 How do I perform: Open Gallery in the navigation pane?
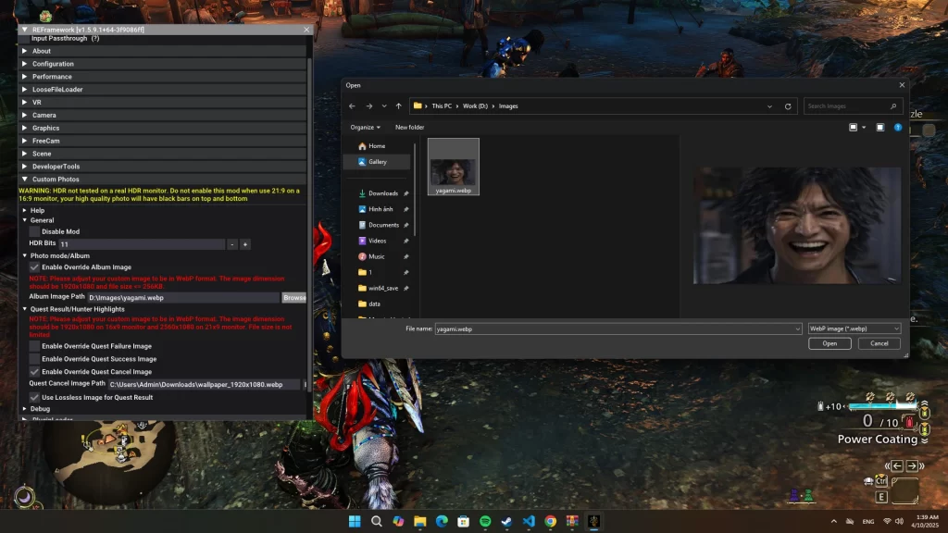(377, 162)
